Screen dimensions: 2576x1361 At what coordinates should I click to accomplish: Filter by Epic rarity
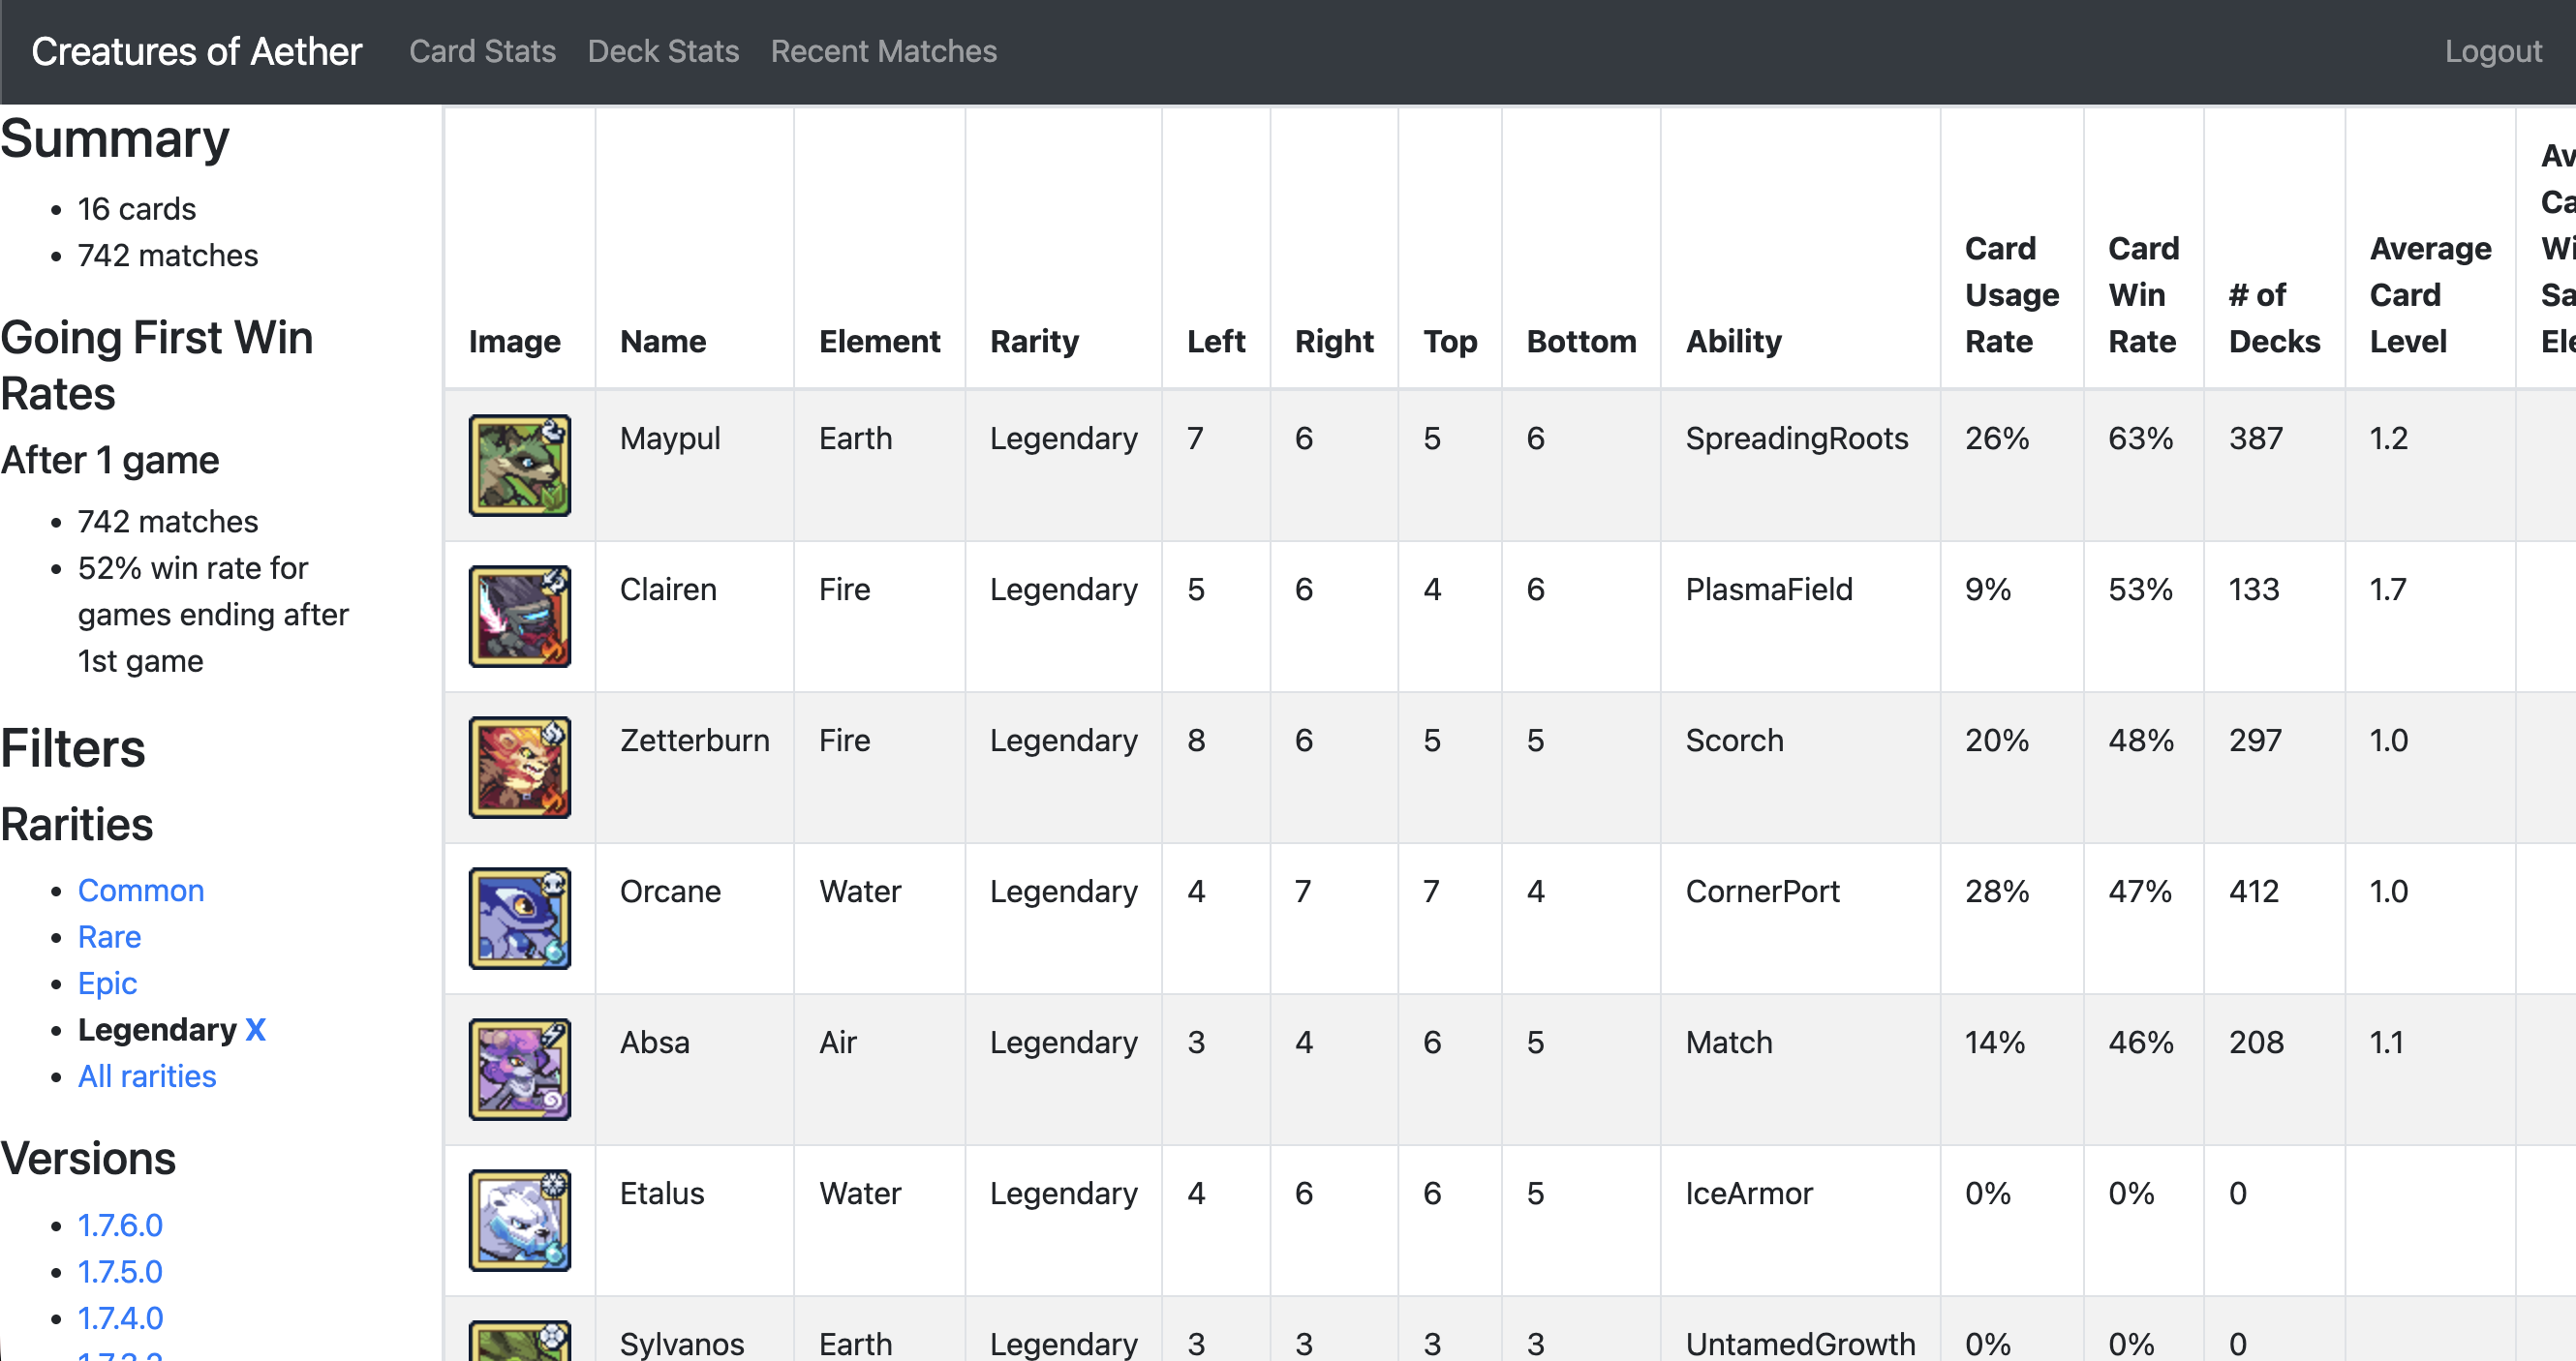coord(107,983)
